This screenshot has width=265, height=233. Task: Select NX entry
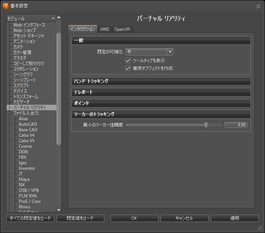22,185
